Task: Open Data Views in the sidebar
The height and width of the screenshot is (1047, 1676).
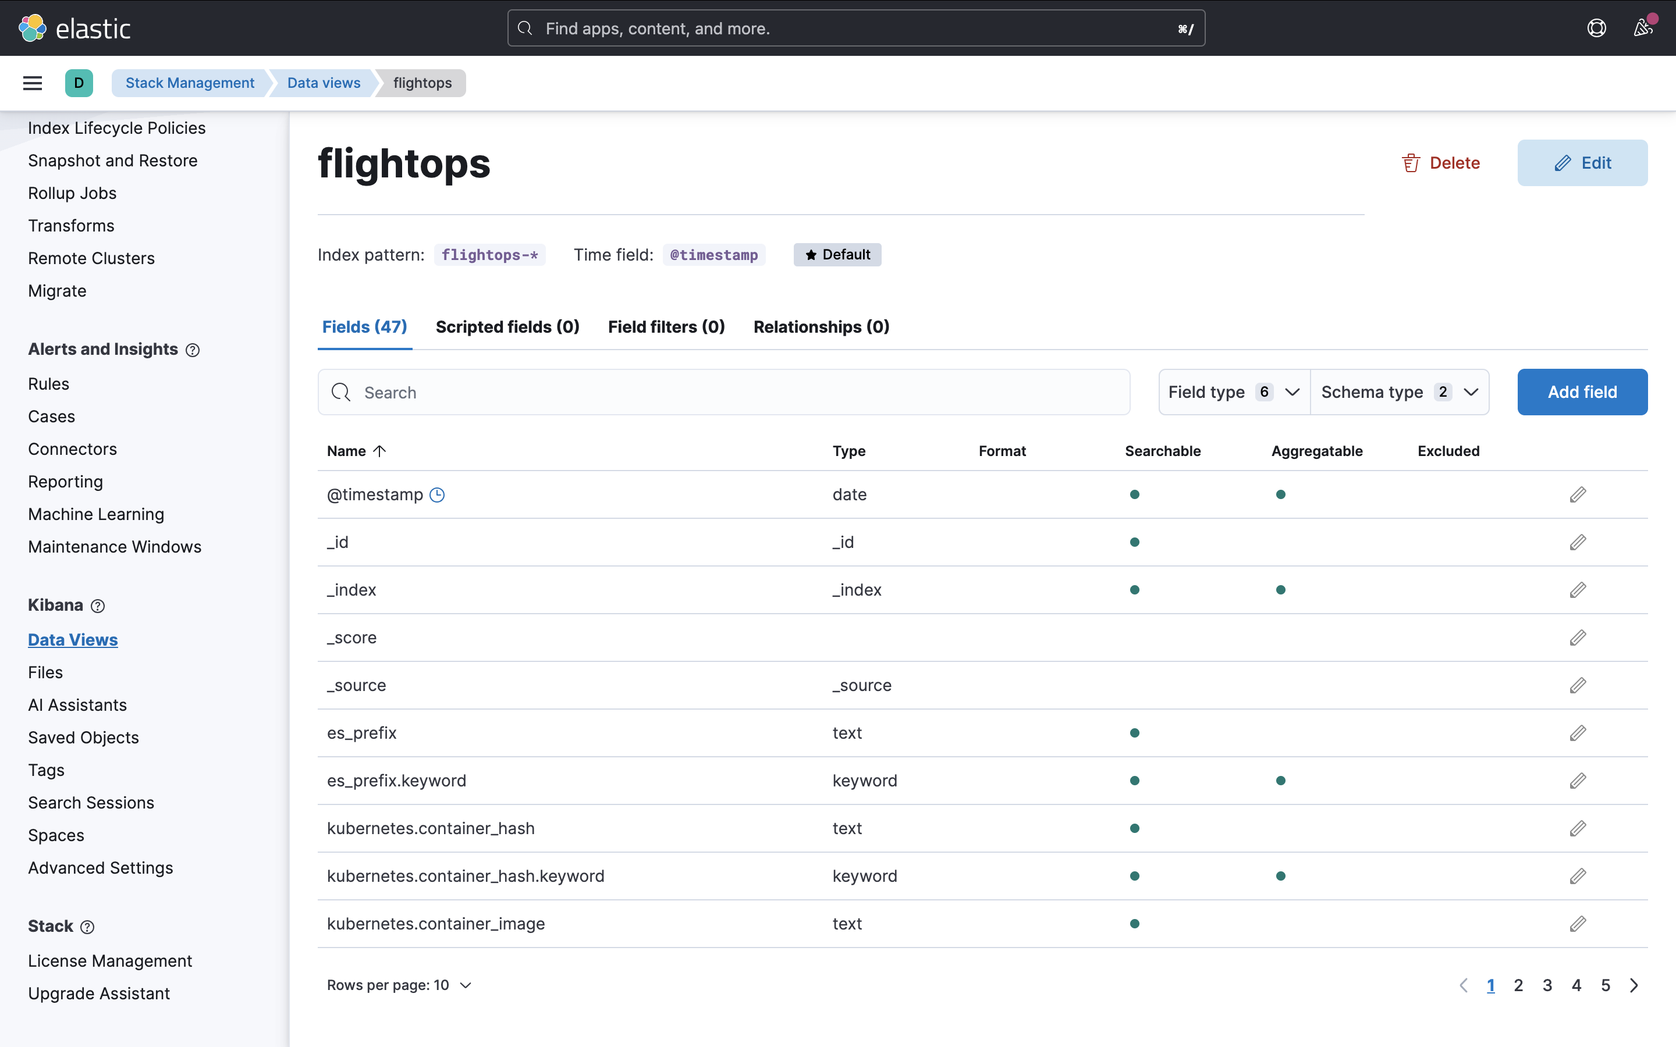Action: pyautogui.click(x=73, y=639)
